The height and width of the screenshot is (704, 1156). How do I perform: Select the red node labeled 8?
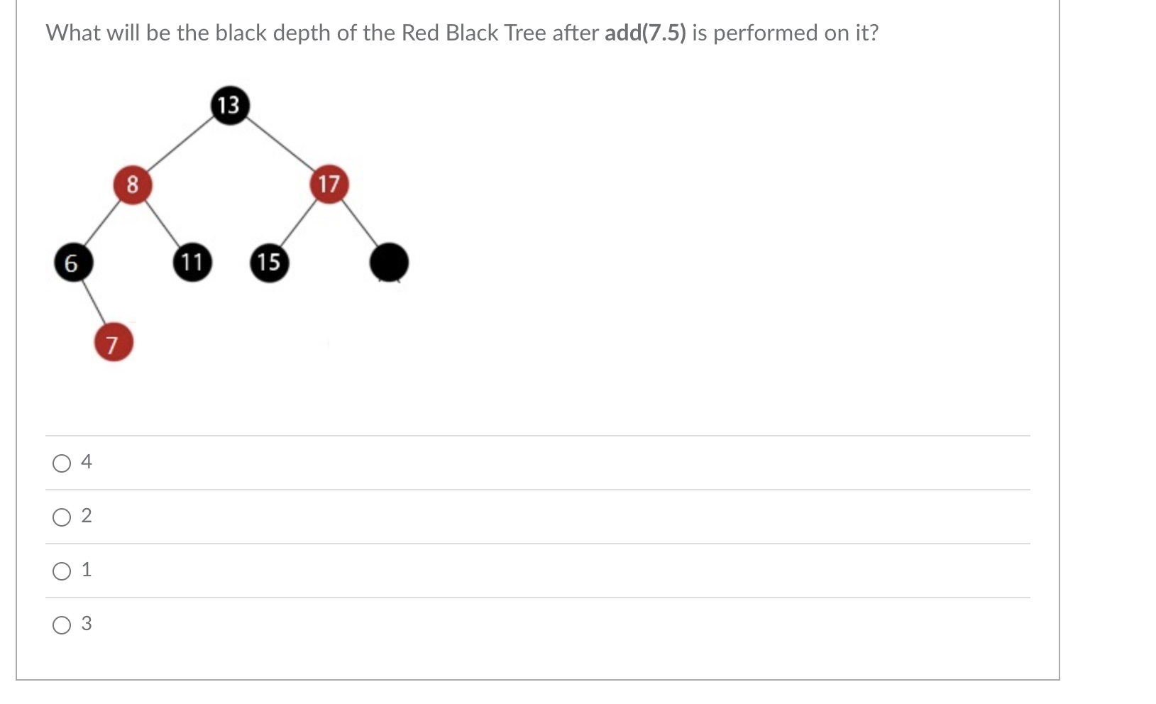(x=132, y=185)
